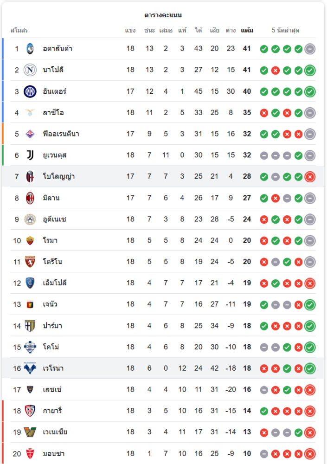This screenshot has height=464, width=327.
Task: Click the Milan club crest icon
Action: [30, 198]
